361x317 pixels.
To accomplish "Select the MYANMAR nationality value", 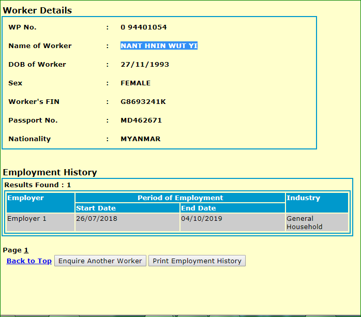I will (x=140, y=139).
